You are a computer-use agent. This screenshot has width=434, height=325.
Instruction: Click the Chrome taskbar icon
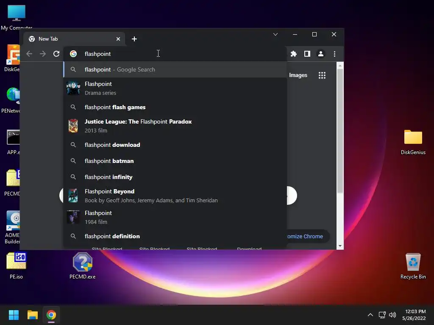pos(51,315)
